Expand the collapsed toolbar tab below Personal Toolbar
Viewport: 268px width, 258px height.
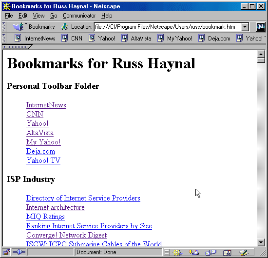(x=17, y=47)
